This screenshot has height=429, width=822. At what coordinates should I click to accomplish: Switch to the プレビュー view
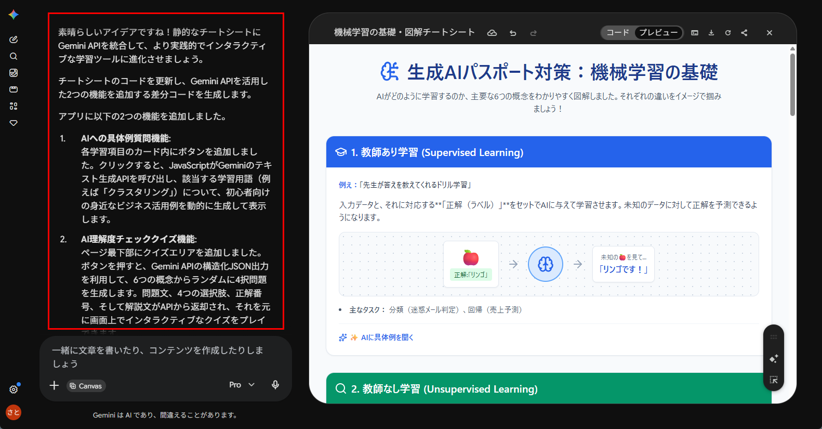(x=658, y=33)
